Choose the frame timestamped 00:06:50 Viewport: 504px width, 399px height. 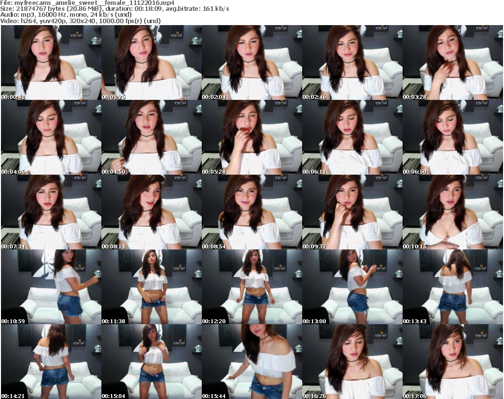point(452,137)
